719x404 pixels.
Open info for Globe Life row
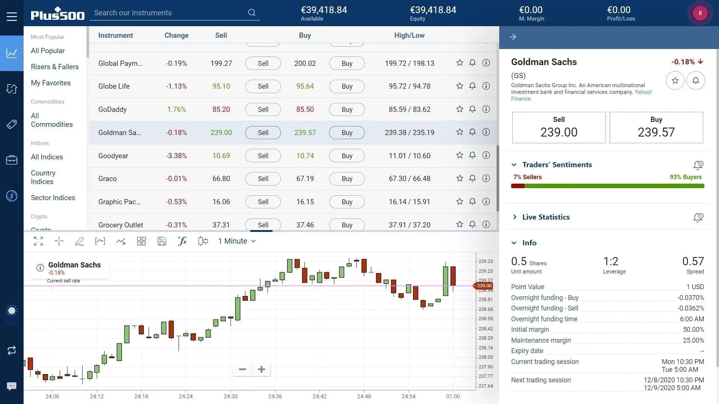[486, 86]
